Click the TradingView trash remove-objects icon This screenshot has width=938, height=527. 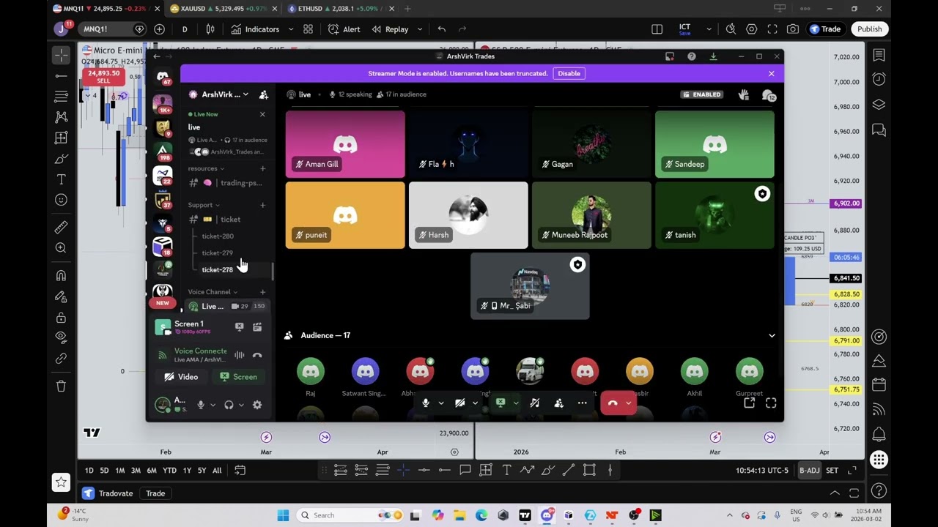pos(61,386)
